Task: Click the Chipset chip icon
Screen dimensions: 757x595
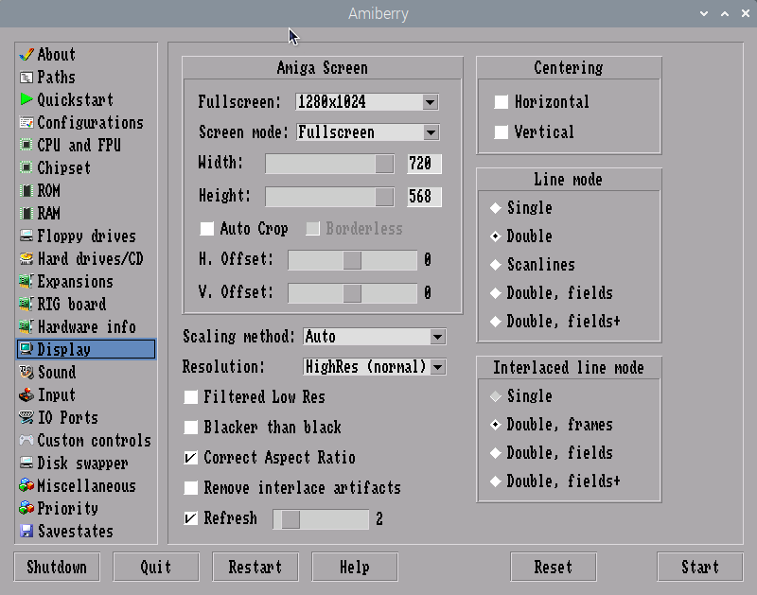Action: [x=26, y=168]
